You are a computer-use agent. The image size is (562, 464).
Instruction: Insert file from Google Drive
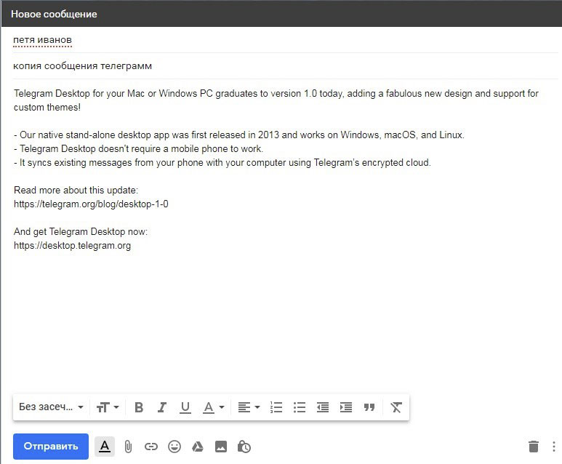pos(198,447)
